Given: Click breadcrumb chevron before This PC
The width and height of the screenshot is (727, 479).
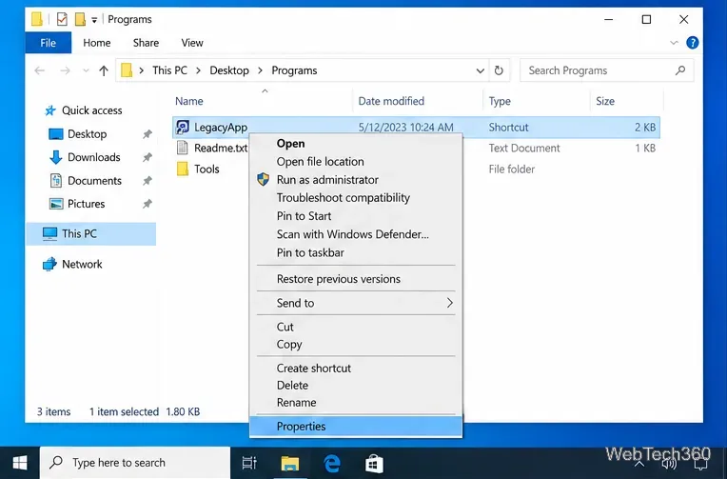Looking at the screenshot, I should tap(142, 70).
